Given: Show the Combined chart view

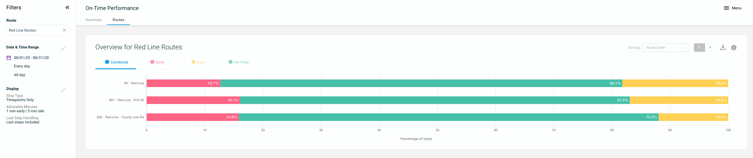Looking at the screenshot, I should point(116,62).
